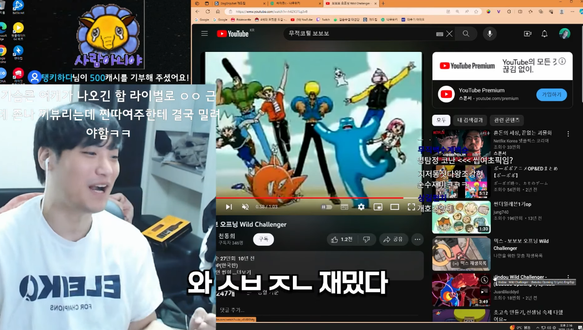Go to browser home page icon

219,11
